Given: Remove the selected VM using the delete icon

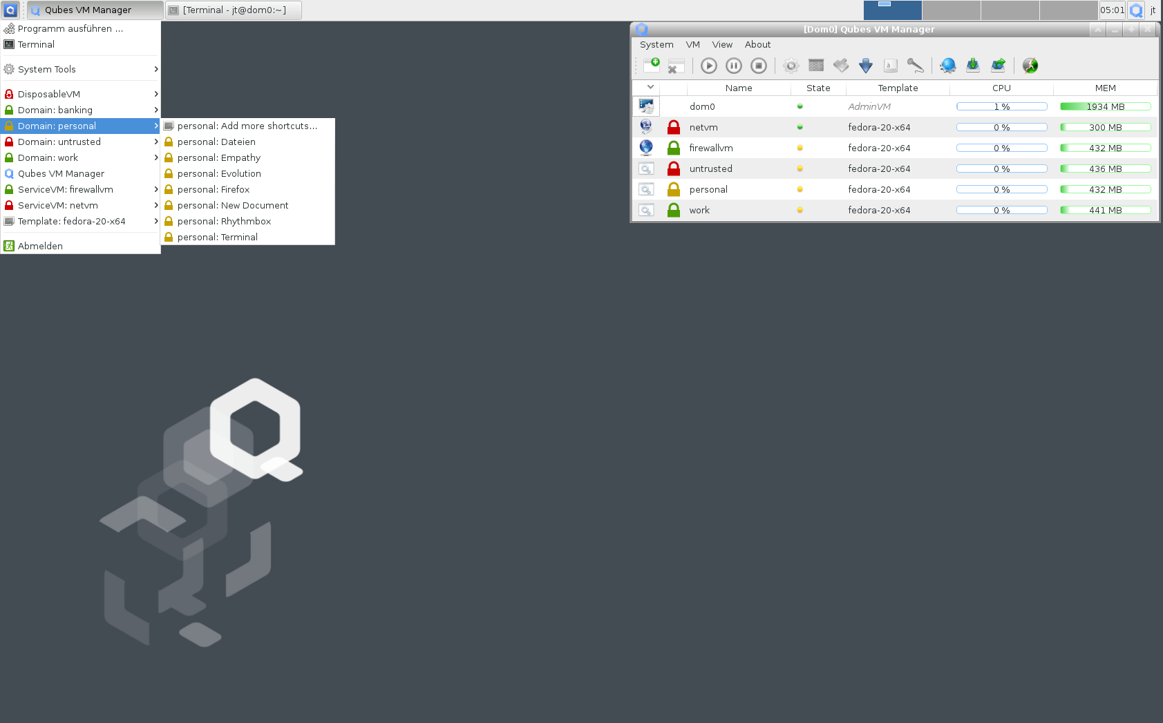Looking at the screenshot, I should (x=676, y=66).
